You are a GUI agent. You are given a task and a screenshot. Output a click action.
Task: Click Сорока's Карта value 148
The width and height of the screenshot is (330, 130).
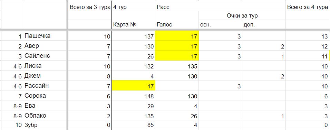click(134, 96)
